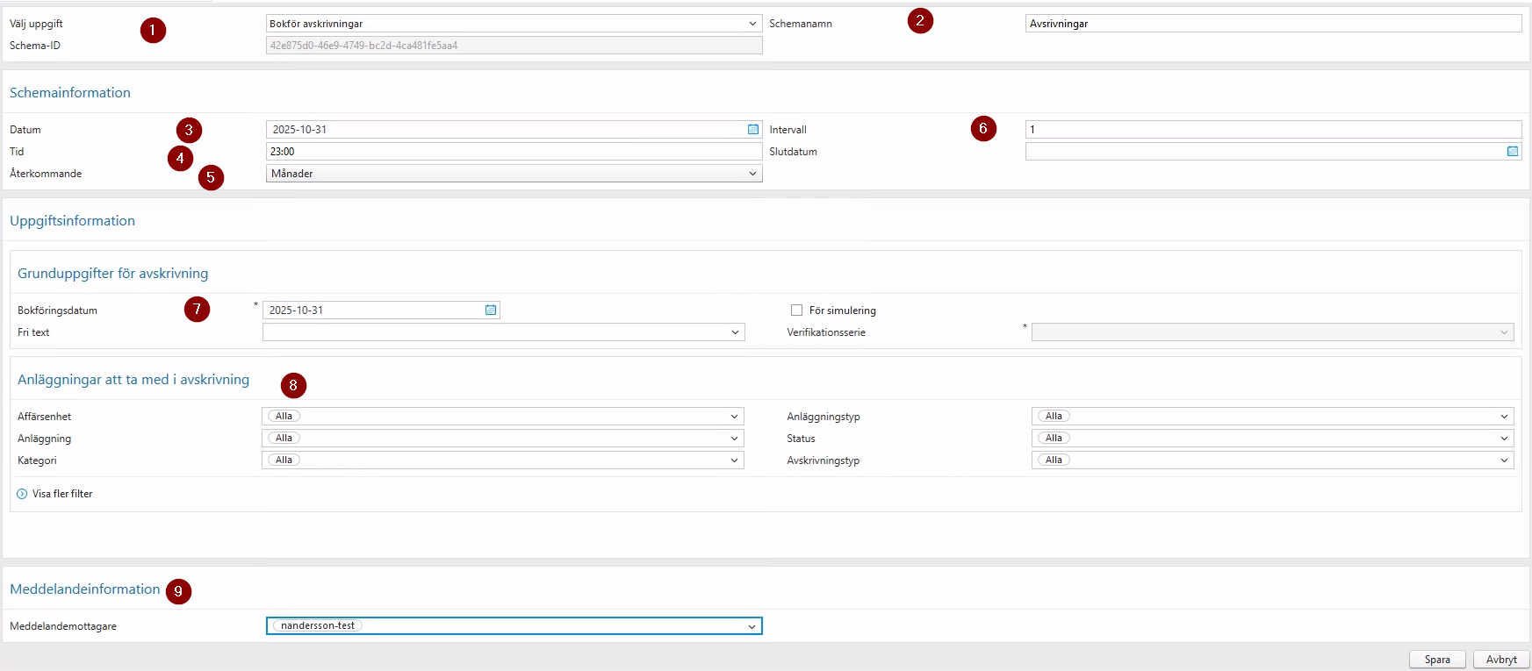Click the Intervall input field
This screenshot has width=1532, height=671.
coord(1272,130)
